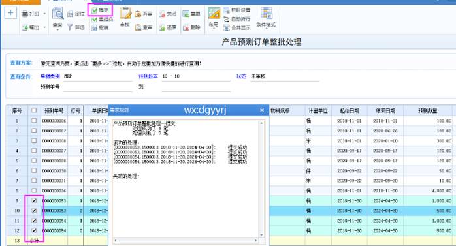Expand the 查询 query dropdown arrow
Image resolution: width=456 pixels, height=246 pixels.
click(57, 29)
